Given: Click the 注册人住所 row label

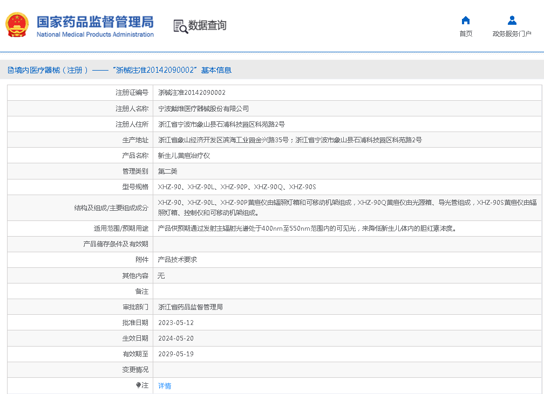Looking at the screenshot, I should (x=132, y=125).
